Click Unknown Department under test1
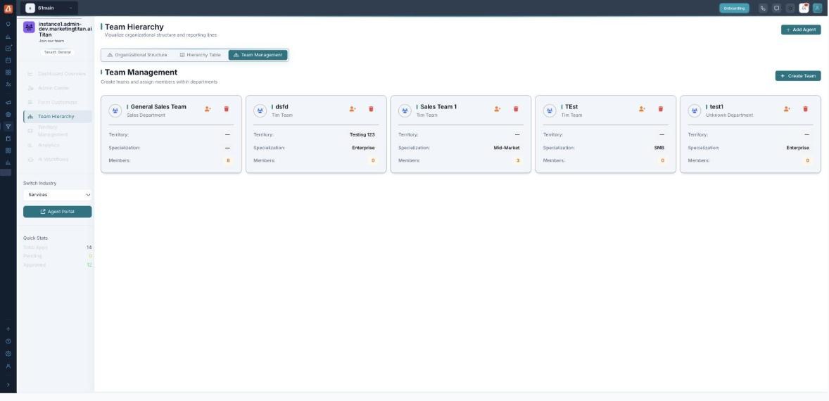 pos(729,115)
